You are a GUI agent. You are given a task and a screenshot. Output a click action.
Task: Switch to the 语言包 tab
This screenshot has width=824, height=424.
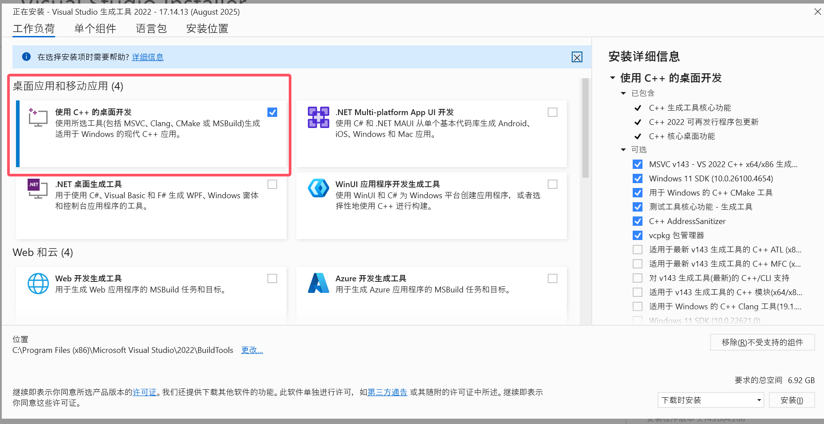(x=151, y=29)
